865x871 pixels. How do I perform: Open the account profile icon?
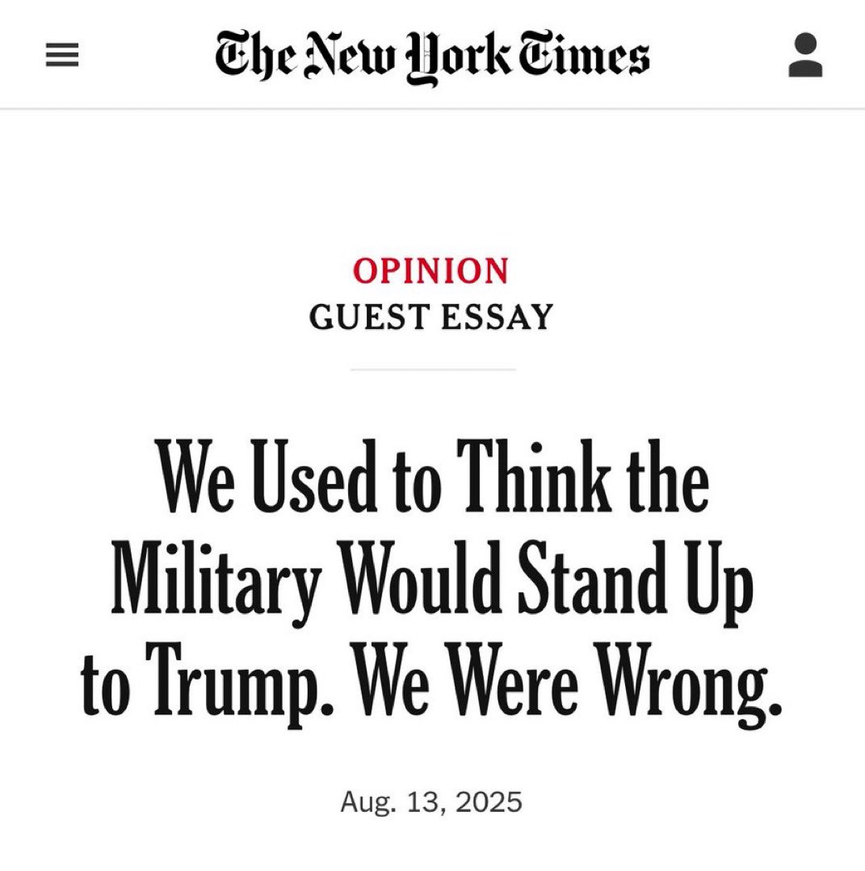pos(805,55)
